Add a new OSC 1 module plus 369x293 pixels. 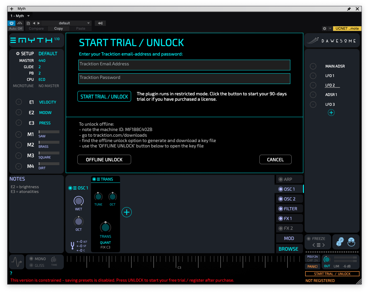click(x=127, y=212)
